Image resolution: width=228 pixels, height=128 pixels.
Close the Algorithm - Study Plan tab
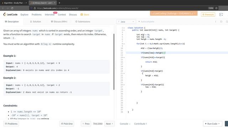(x=26, y=3)
